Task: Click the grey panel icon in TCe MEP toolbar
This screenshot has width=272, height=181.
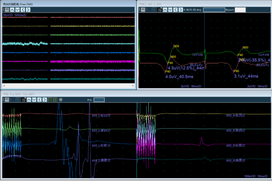Action: 7,100
